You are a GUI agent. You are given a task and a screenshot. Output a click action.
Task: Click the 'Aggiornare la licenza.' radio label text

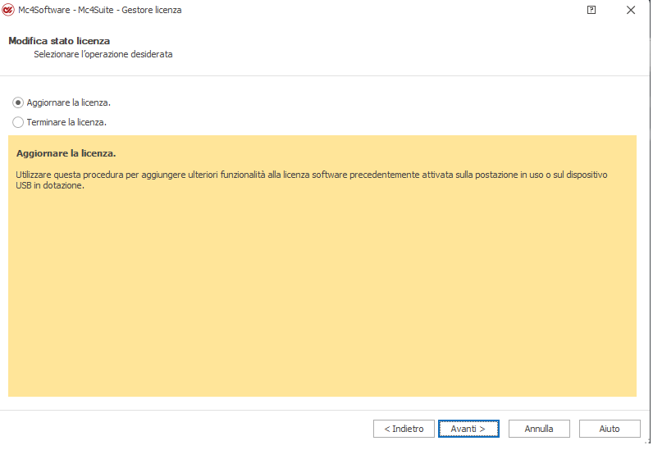click(68, 102)
